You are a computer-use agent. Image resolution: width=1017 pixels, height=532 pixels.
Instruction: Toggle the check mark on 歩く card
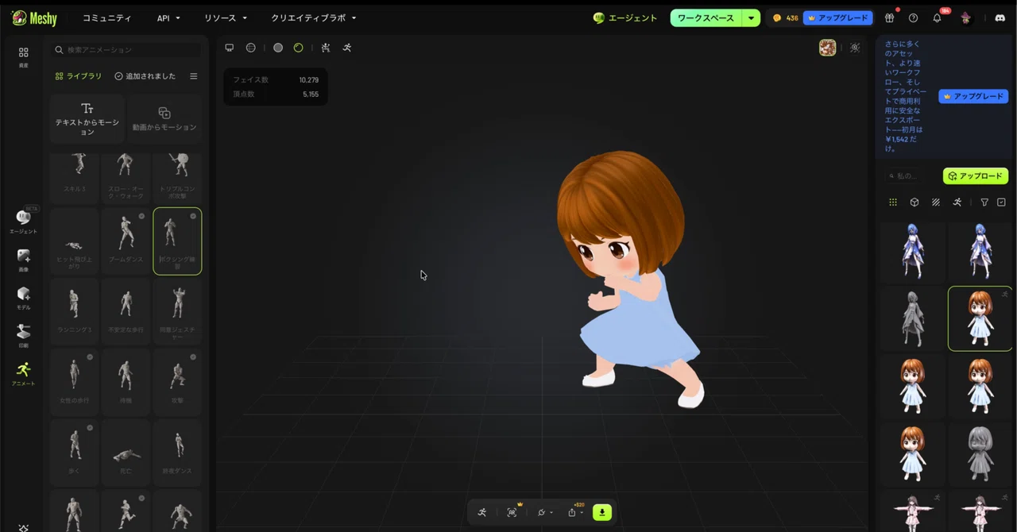pyautogui.click(x=90, y=428)
